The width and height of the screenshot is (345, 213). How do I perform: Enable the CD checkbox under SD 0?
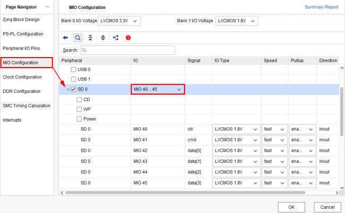pos(79,99)
